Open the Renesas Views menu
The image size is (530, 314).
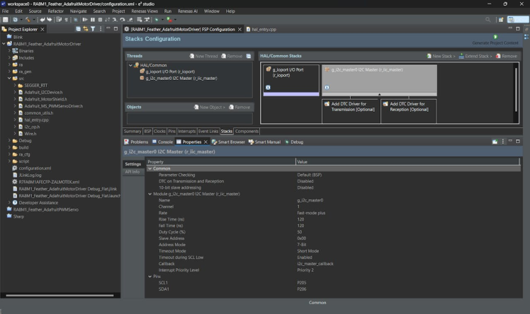pyautogui.click(x=144, y=11)
